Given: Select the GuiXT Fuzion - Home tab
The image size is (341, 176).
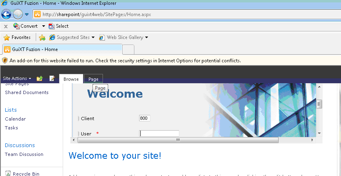Looking at the screenshot, I should 63,49.
